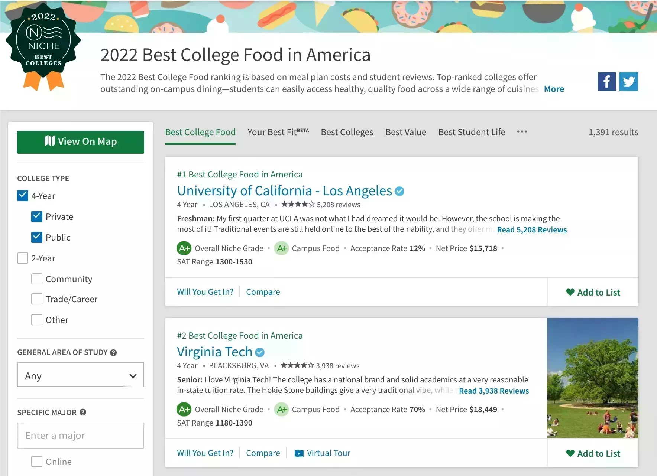Image resolution: width=657 pixels, height=476 pixels.
Task: Add UCLA to list
Action: [x=593, y=292]
